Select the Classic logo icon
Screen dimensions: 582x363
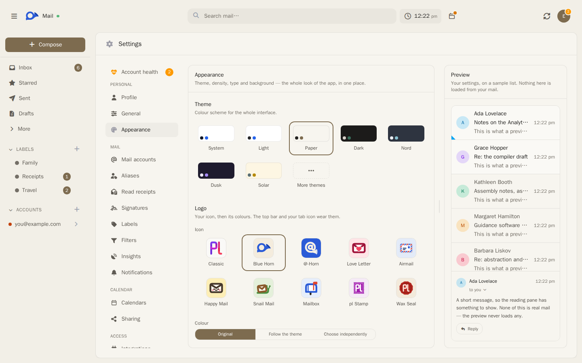pos(216,252)
